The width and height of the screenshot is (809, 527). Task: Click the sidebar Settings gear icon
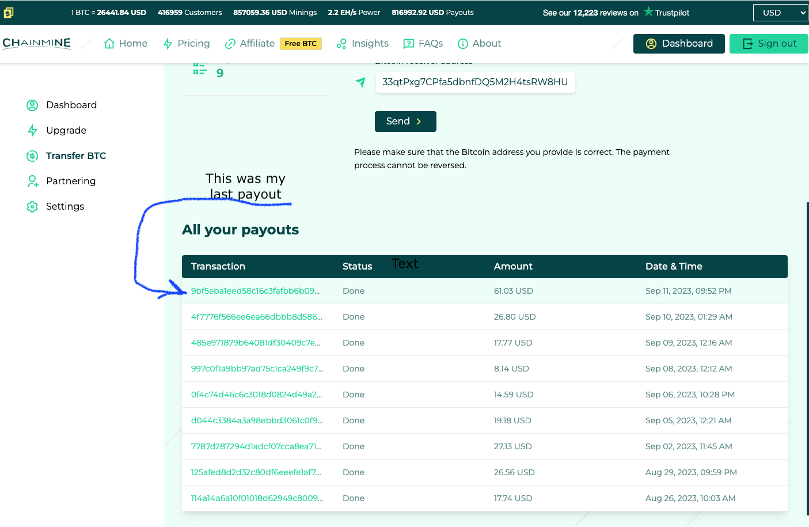32,207
